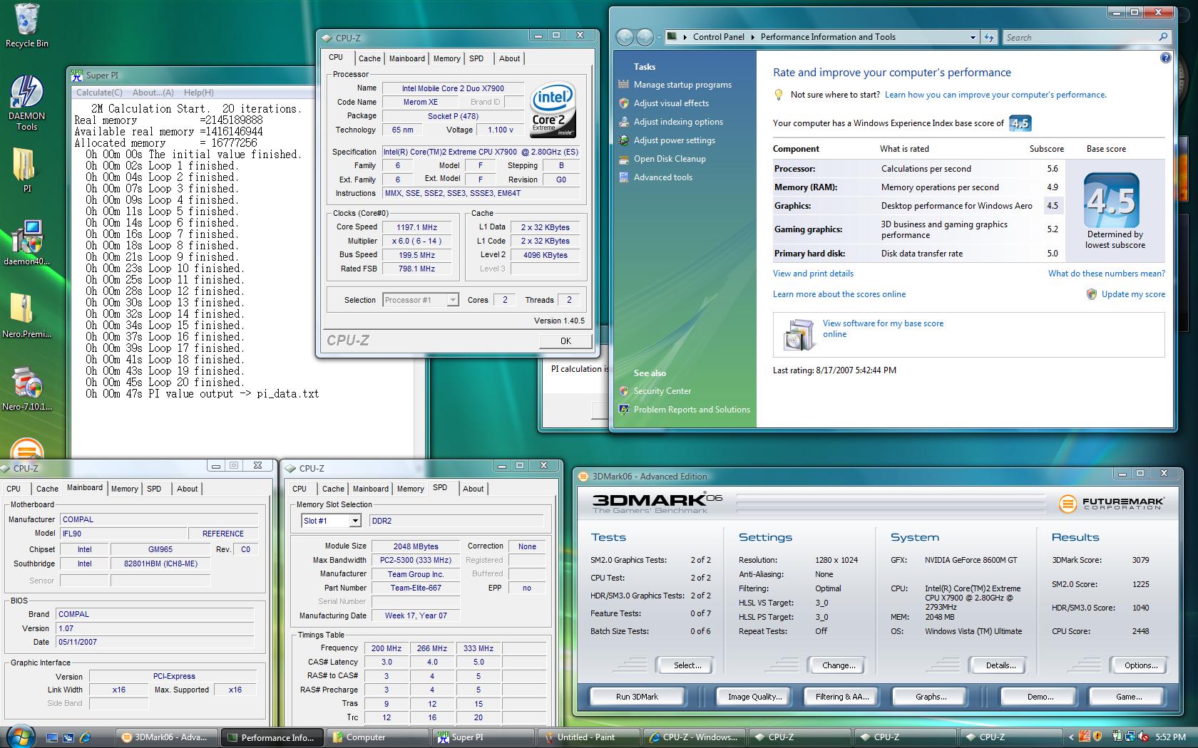Viewport: 1198px width, 748px height.
Task: Click Select... under Tests in 3DMark06
Action: 687,665
